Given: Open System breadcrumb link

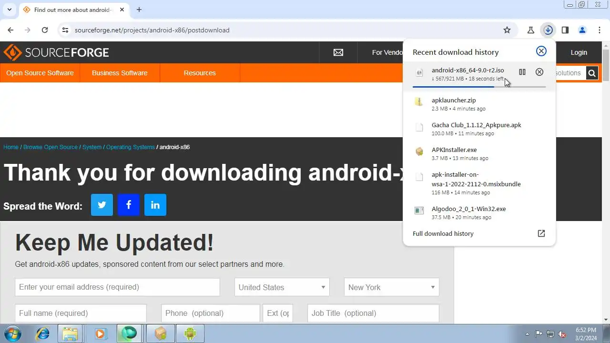Looking at the screenshot, I should tap(92, 147).
